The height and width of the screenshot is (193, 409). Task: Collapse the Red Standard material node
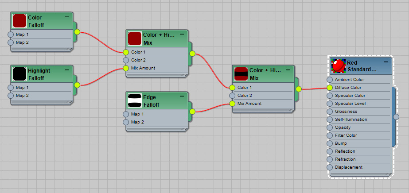click(385, 62)
